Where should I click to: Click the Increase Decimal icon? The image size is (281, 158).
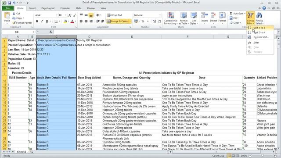(155, 22)
